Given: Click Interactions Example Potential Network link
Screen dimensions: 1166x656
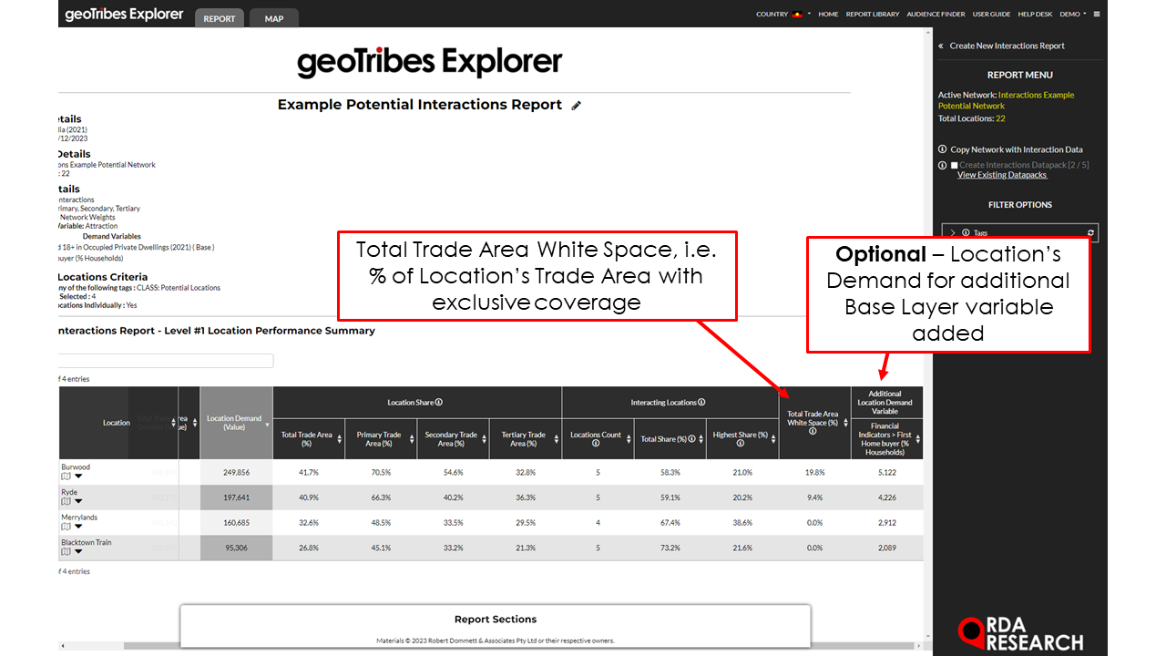Looking at the screenshot, I should pyautogui.click(x=1007, y=100).
